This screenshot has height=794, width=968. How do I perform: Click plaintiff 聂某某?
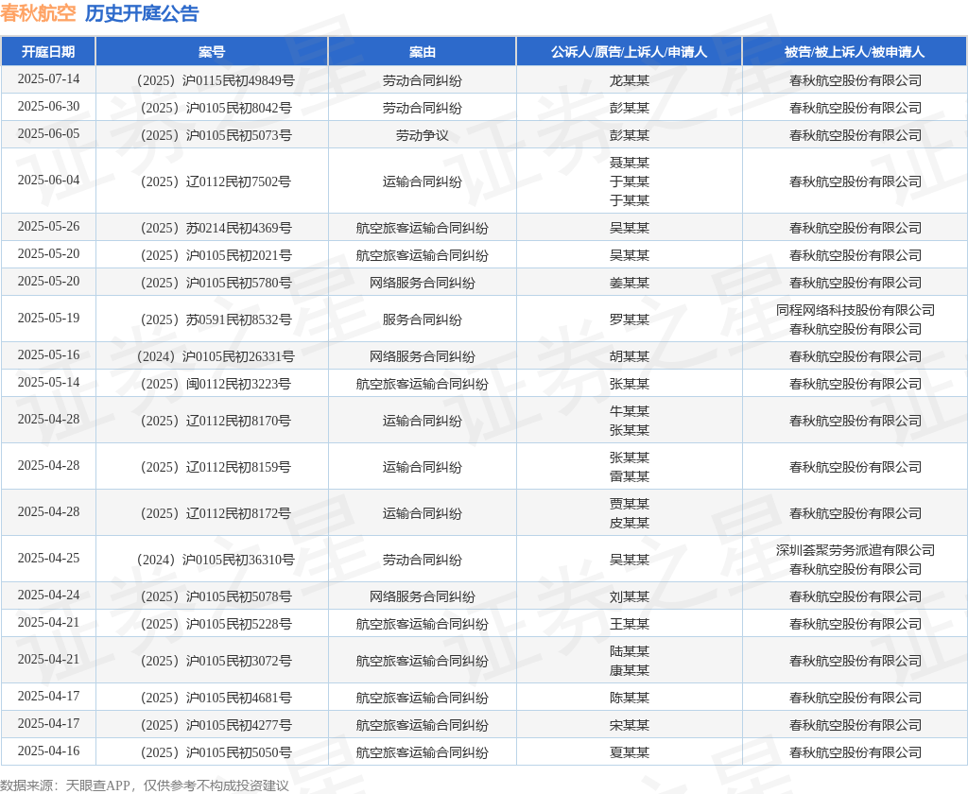(629, 163)
